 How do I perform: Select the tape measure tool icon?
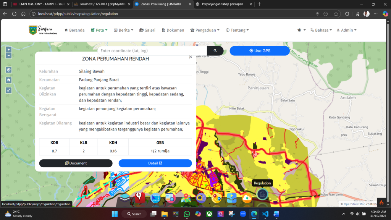pyautogui.click(x=201, y=198)
